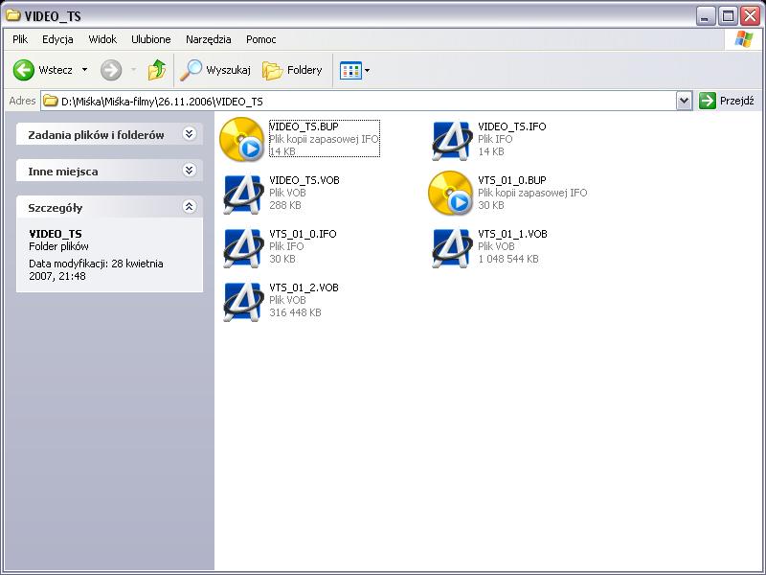Open the Edycja menu
Image resolution: width=766 pixels, height=575 pixels.
point(57,39)
